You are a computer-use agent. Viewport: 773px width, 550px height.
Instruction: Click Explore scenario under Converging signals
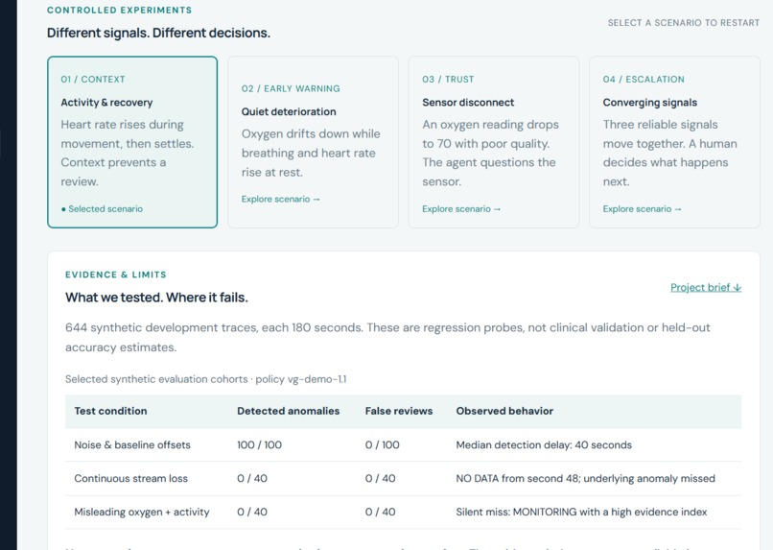642,209
